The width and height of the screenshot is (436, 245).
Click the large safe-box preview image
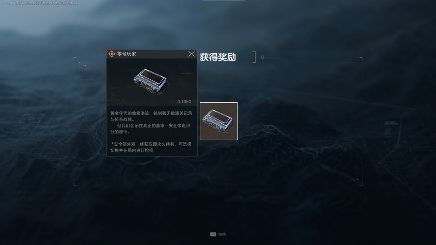pyautogui.click(x=151, y=82)
